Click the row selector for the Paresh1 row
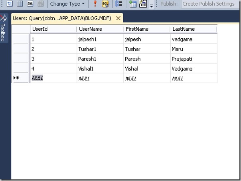241x181 pixels. 21,59
